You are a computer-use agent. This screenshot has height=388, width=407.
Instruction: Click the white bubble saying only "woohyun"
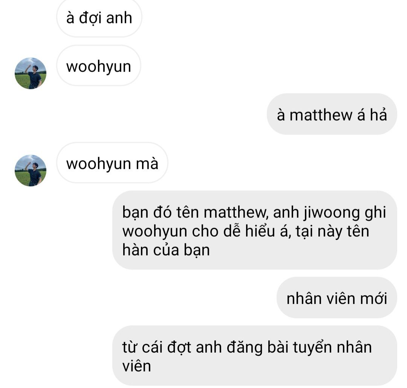pos(99,66)
